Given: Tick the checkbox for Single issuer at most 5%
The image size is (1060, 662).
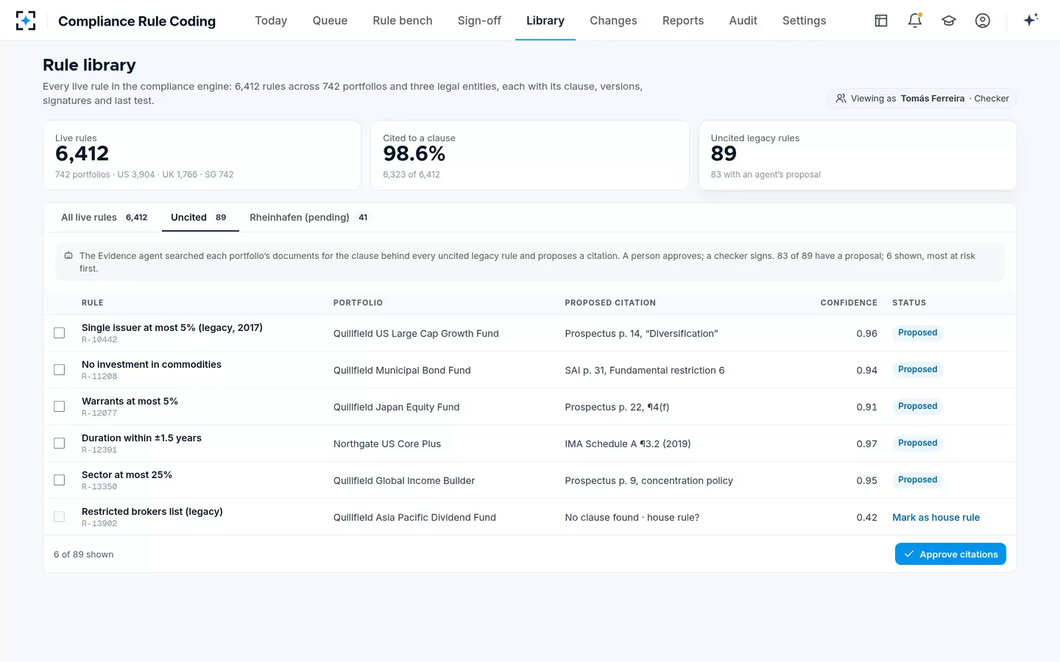Looking at the screenshot, I should pyautogui.click(x=60, y=333).
